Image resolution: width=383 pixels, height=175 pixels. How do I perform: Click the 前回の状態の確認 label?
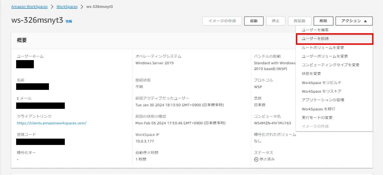coord(151,116)
